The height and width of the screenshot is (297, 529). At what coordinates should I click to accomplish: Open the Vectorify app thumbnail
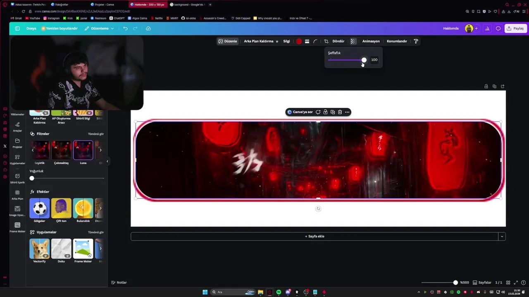click(x=40, y=249)
